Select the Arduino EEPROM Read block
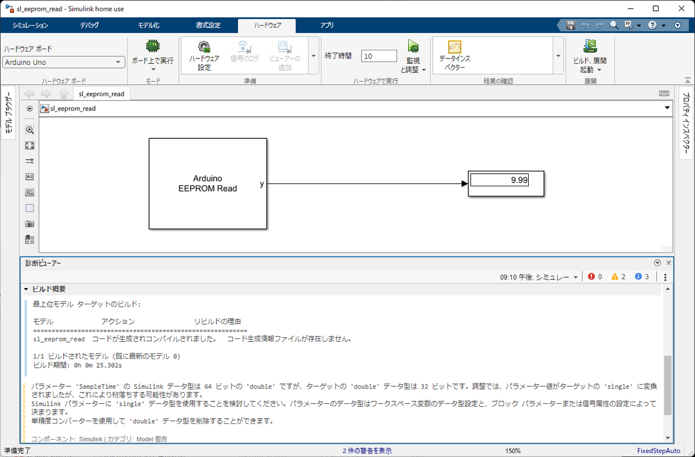The width and height of the screenshot is (695, 457). 208,184
